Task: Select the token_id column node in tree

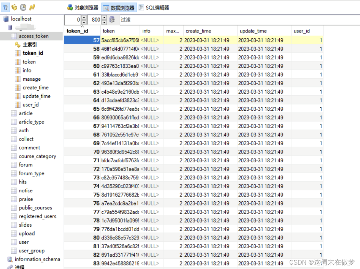Action: click(x=33, y=53)
